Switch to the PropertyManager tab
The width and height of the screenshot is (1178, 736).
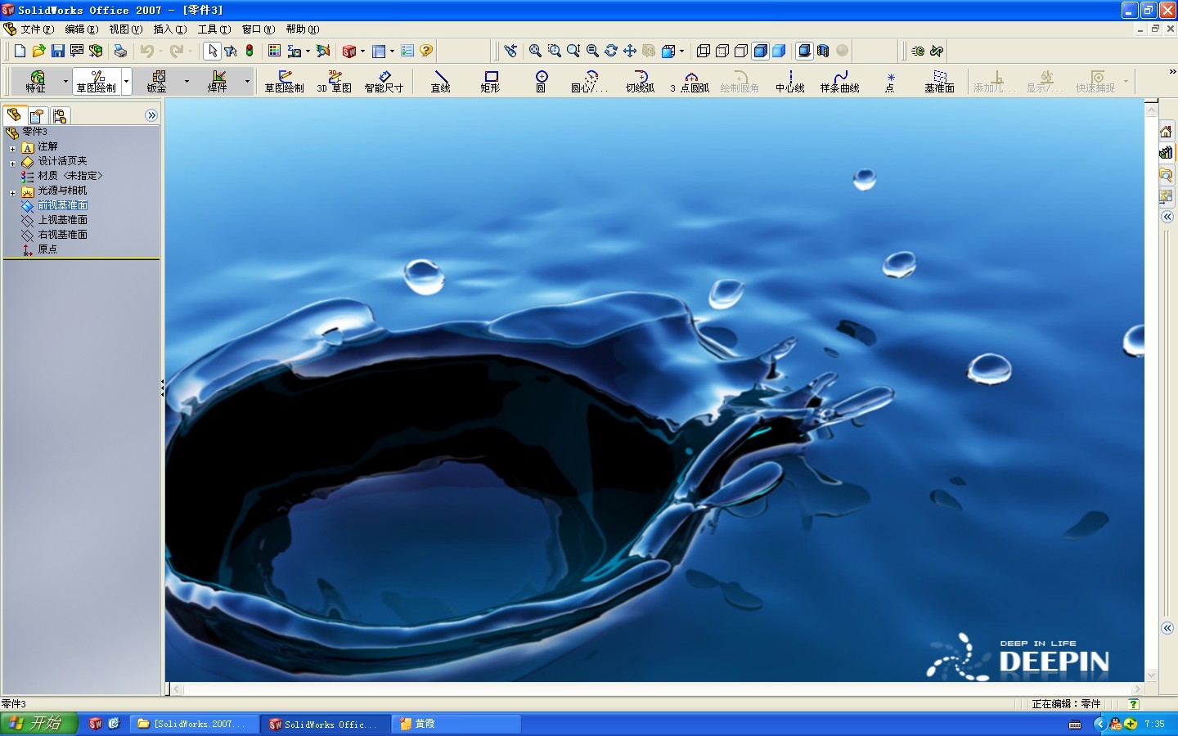pyautogui.click(x=37, y=115)
